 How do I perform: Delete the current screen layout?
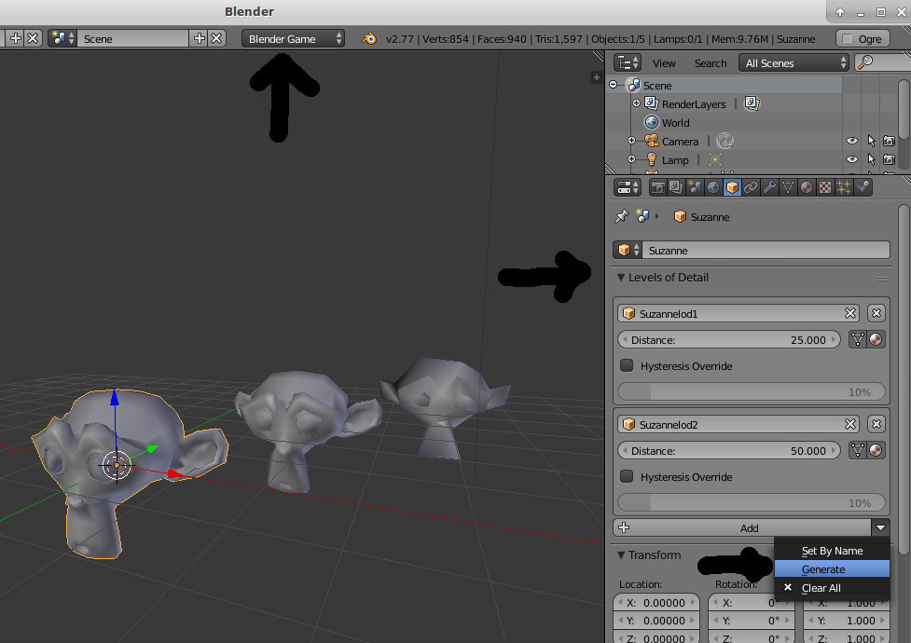point(34,38)
